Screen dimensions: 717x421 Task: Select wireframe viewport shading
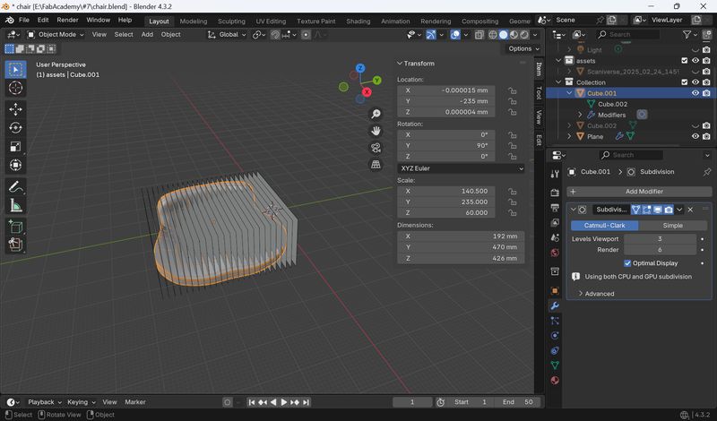coord(493,35)
